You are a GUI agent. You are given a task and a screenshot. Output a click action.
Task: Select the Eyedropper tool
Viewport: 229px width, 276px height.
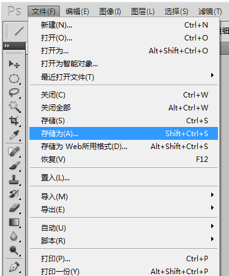pos(14,135)
